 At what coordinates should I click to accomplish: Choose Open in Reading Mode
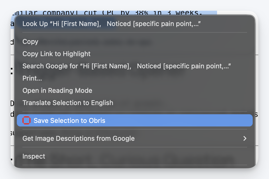(x=57, y=91)
